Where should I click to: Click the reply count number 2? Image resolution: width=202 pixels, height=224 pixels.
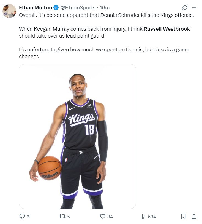28,217
